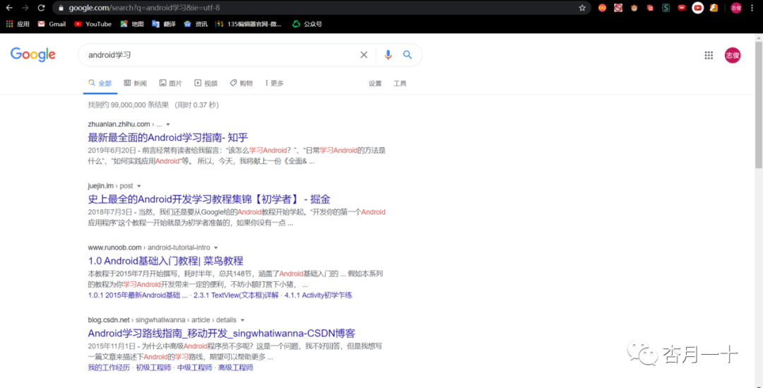Open the monkey face extension

[x=634, y=8]
